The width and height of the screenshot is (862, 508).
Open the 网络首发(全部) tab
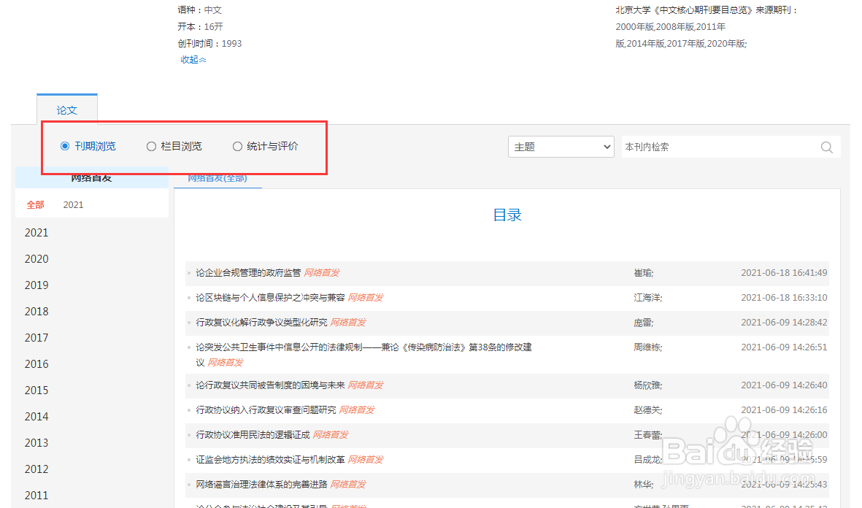(x=218, y=179)
